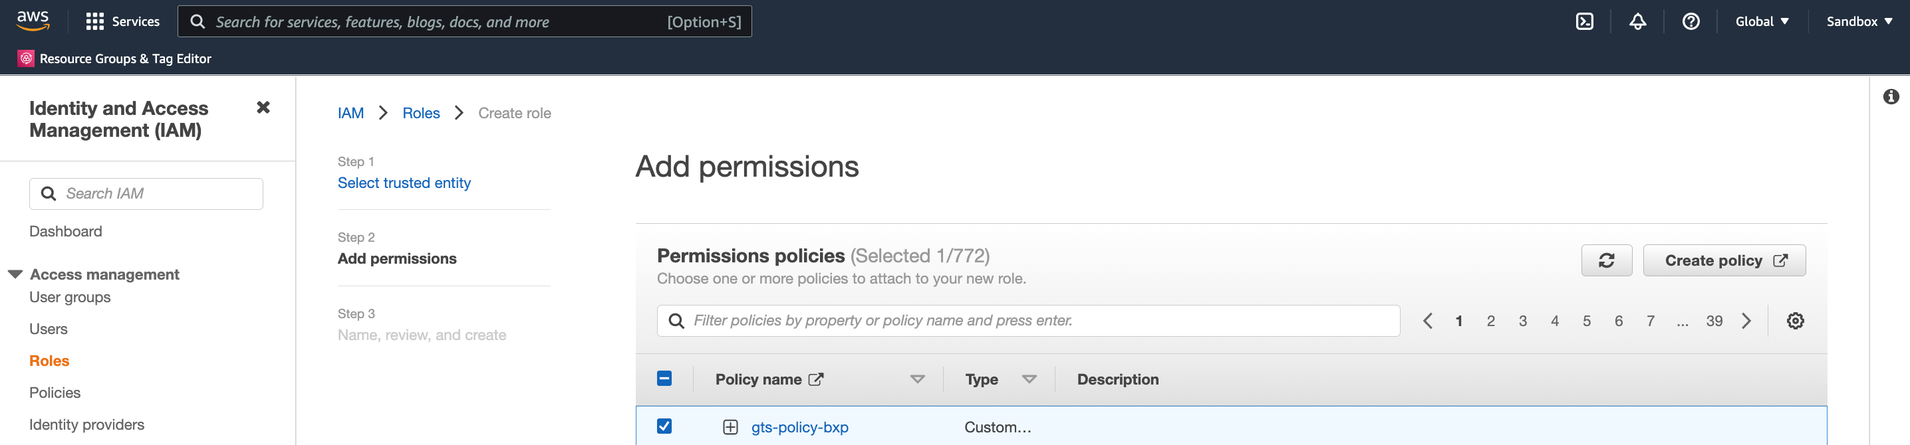
Task: Go to Policies in the sidebar
Action: [55, 392]
